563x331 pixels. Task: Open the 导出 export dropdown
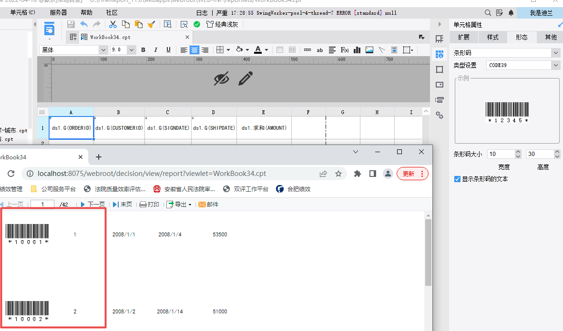(179, 204)
